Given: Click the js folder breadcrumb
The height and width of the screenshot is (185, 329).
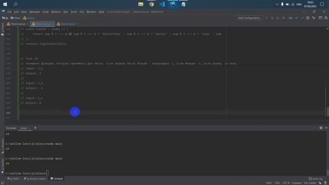Looking at the screenshot, I should 5,18.
